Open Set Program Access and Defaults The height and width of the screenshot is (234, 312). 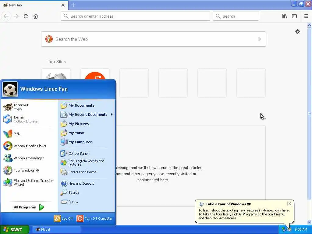[87, 163]
